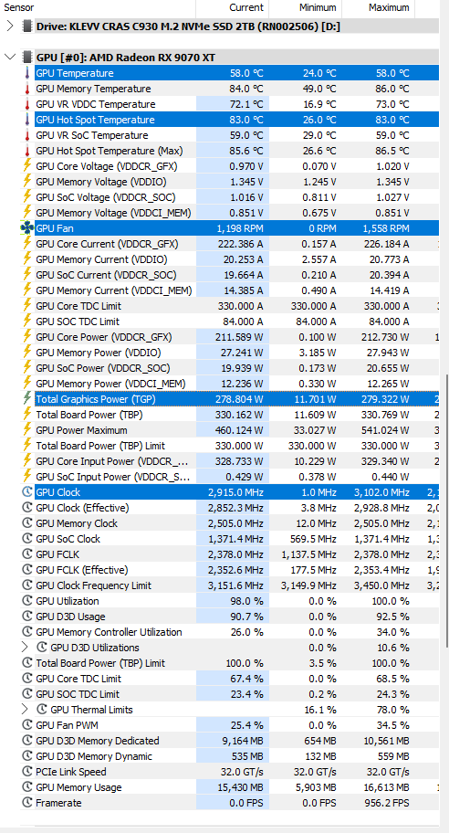
Task: Select the GPU FCLK row
Action: [237, 554]
